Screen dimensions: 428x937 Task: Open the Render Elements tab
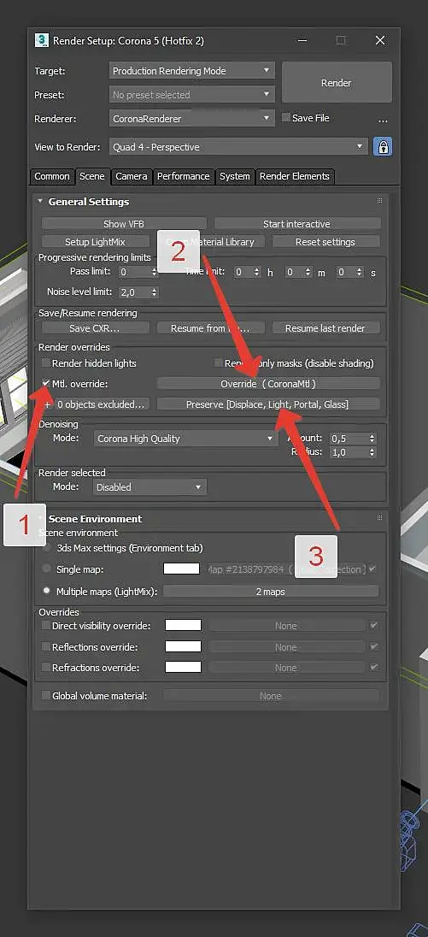[294, 176]
